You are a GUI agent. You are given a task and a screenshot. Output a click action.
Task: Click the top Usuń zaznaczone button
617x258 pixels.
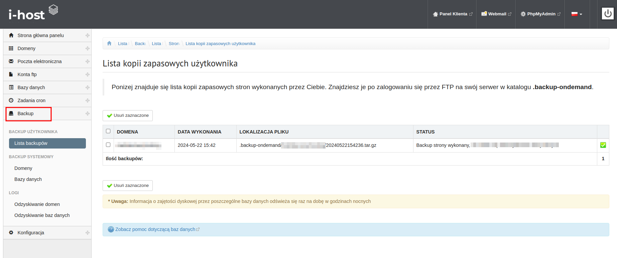[x=128, y=115]
